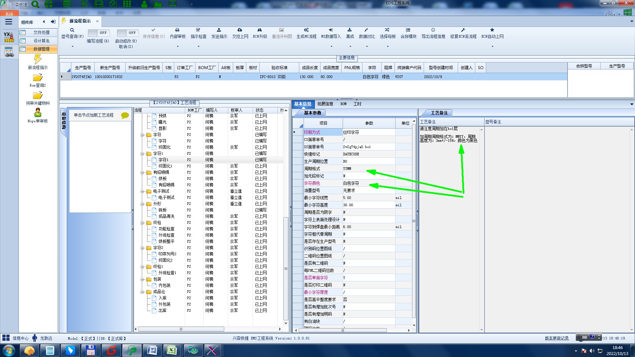The height and width of the screenshot is (357, 635).
Task: Click the 周期格式 value cell YYMM
Action: (x=369, y=169)
